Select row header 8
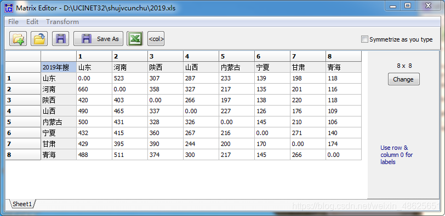The image size is (445, 216). tap(23, 155)
